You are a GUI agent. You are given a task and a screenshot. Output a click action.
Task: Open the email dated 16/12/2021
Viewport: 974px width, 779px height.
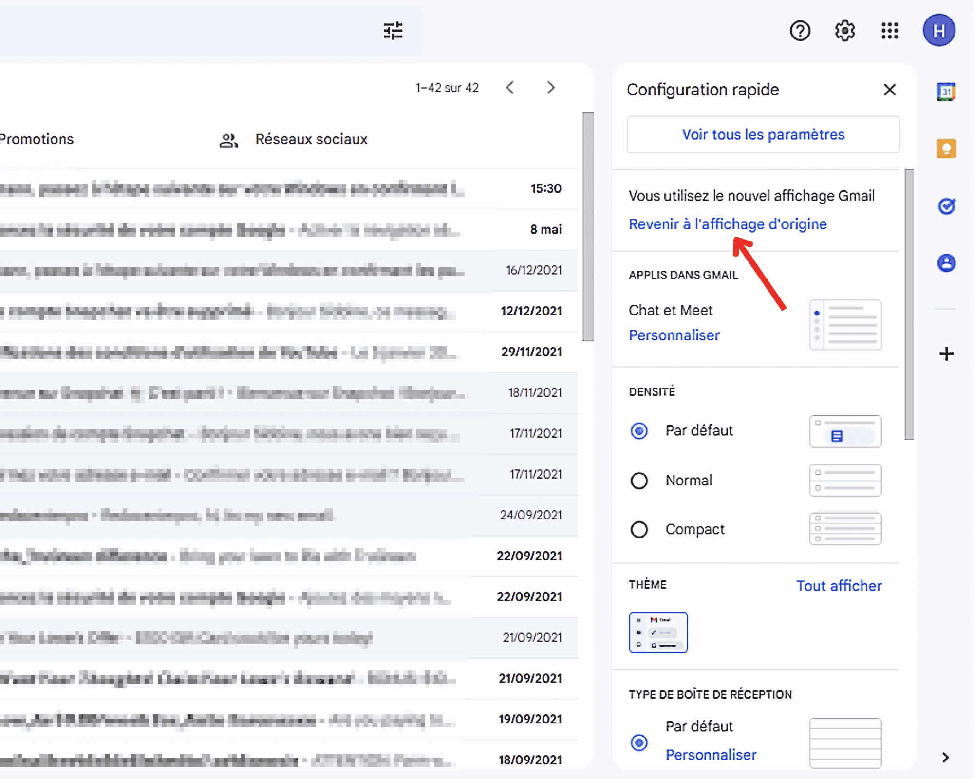(289, 271)
